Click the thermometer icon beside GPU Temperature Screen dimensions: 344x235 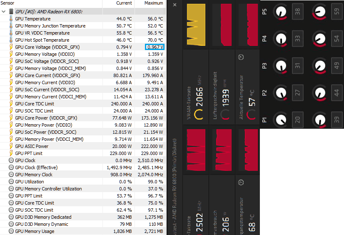click(x=11, y=19)
